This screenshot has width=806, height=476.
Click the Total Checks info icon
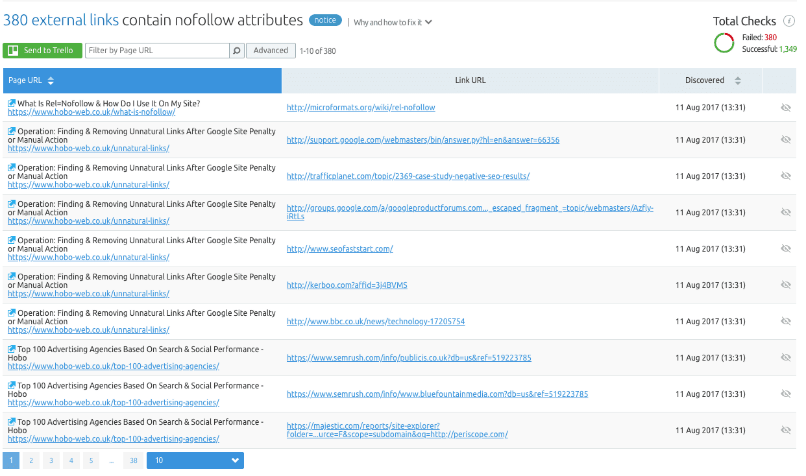tap(789, 21)
